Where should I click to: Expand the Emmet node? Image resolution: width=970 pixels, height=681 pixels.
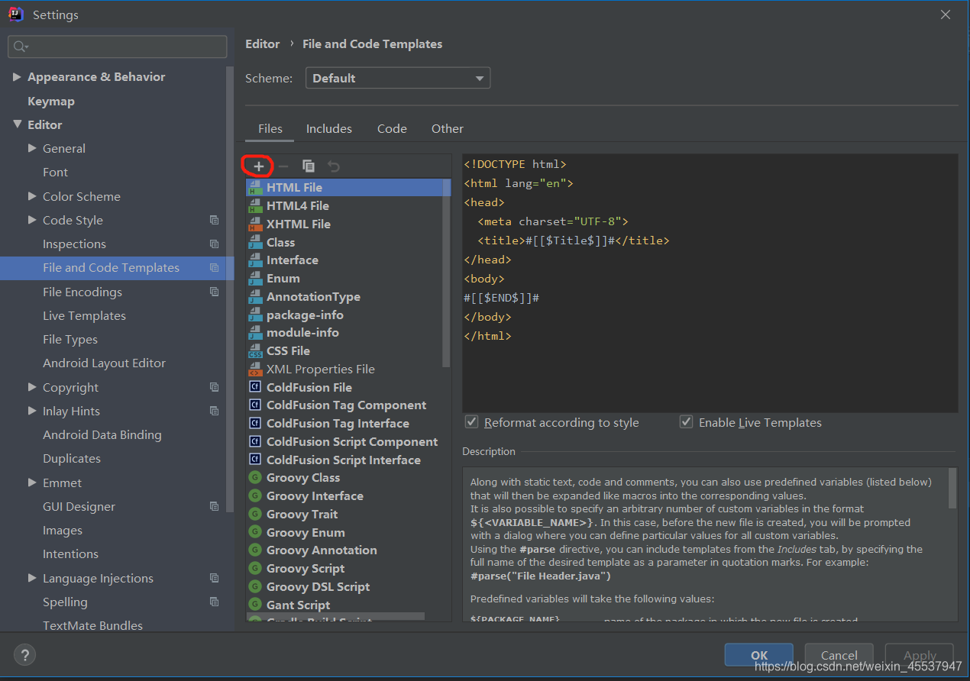pos(32,483)
